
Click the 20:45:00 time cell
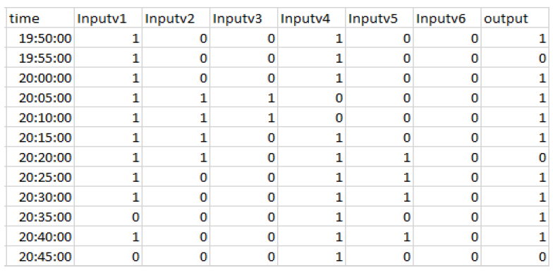(39, 257)
